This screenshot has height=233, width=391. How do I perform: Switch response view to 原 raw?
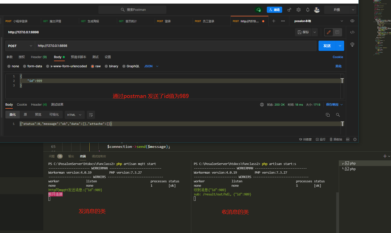(x=25, y=115)
